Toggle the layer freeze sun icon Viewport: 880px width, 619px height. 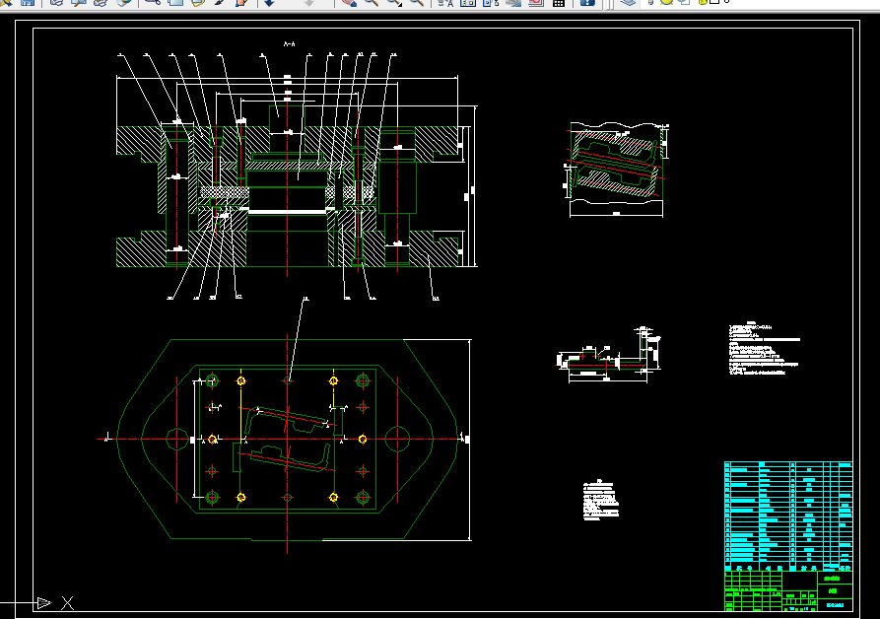[667, 2]
